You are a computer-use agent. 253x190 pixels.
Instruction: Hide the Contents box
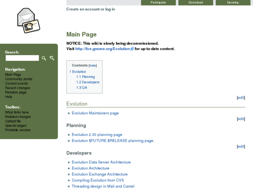(x=93, y=66)
